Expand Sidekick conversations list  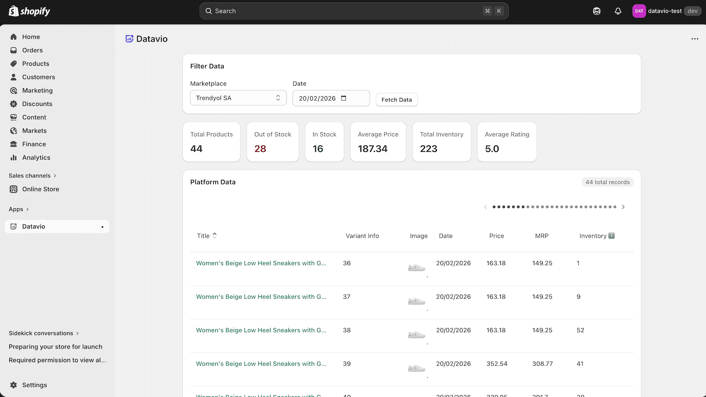tap(44, 333)
